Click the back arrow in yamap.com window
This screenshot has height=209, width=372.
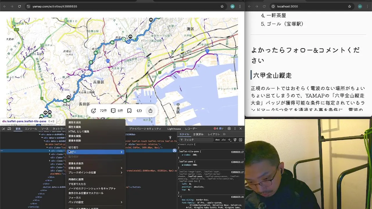point(5,6)
